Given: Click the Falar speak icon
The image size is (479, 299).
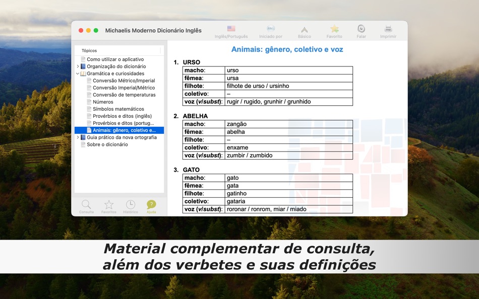Looking at the screenshot, I should pos(361,29).
